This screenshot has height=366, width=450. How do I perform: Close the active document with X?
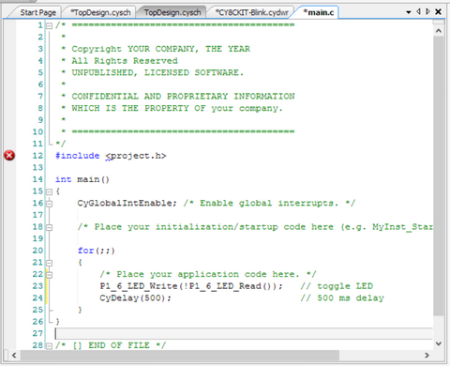pos(439,12)
